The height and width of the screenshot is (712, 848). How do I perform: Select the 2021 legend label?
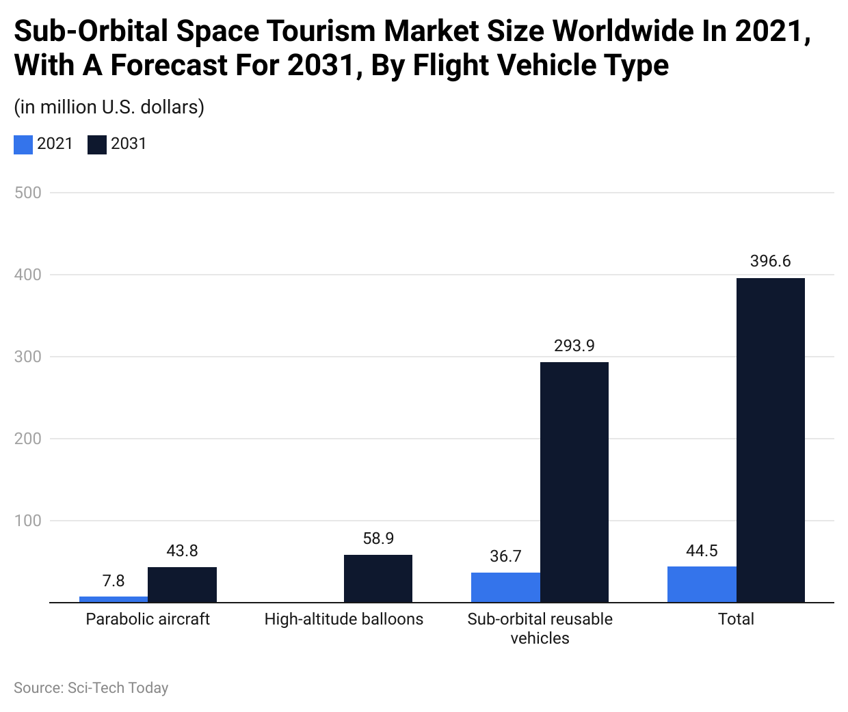click(x=55, y=143)
